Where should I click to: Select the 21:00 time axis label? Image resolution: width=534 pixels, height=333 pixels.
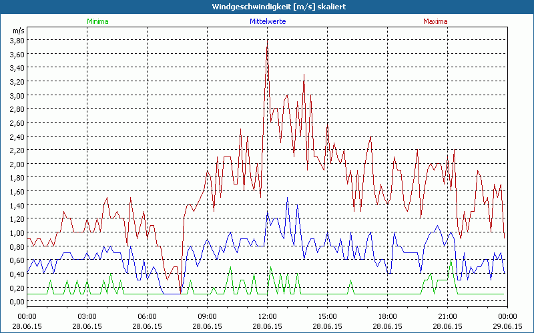point(447,316)
